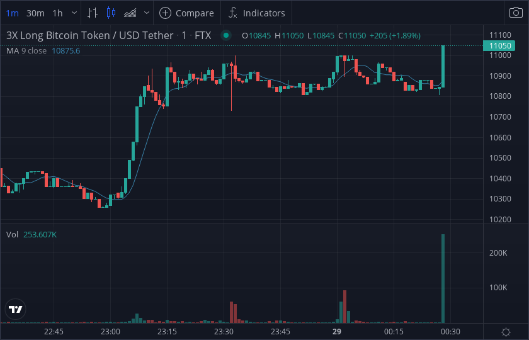Click the 23:15 time axis label
The width and height of the screenshot is (529, 340).
[x=167, y=332]
